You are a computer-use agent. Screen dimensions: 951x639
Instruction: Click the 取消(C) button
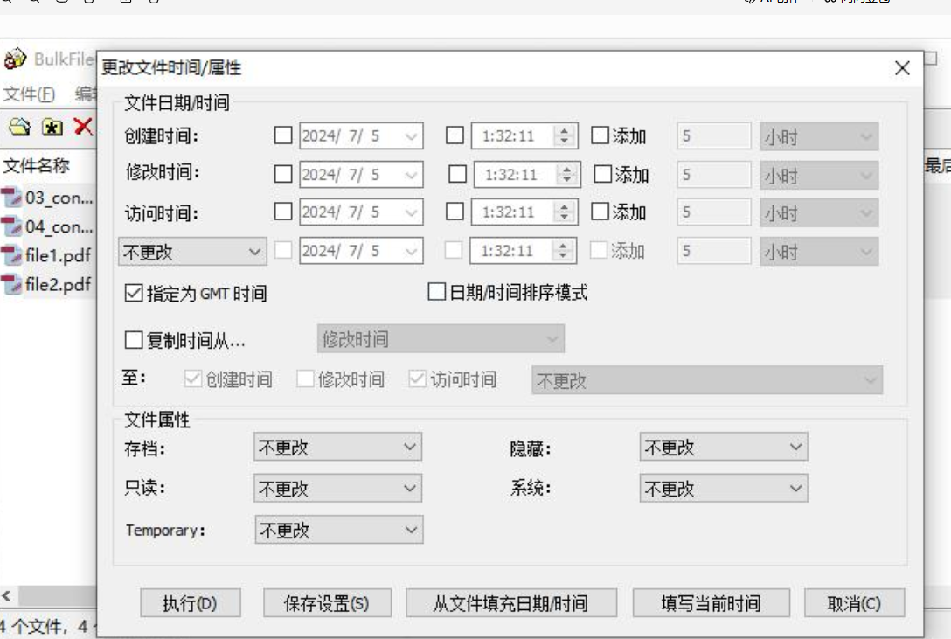855,603
